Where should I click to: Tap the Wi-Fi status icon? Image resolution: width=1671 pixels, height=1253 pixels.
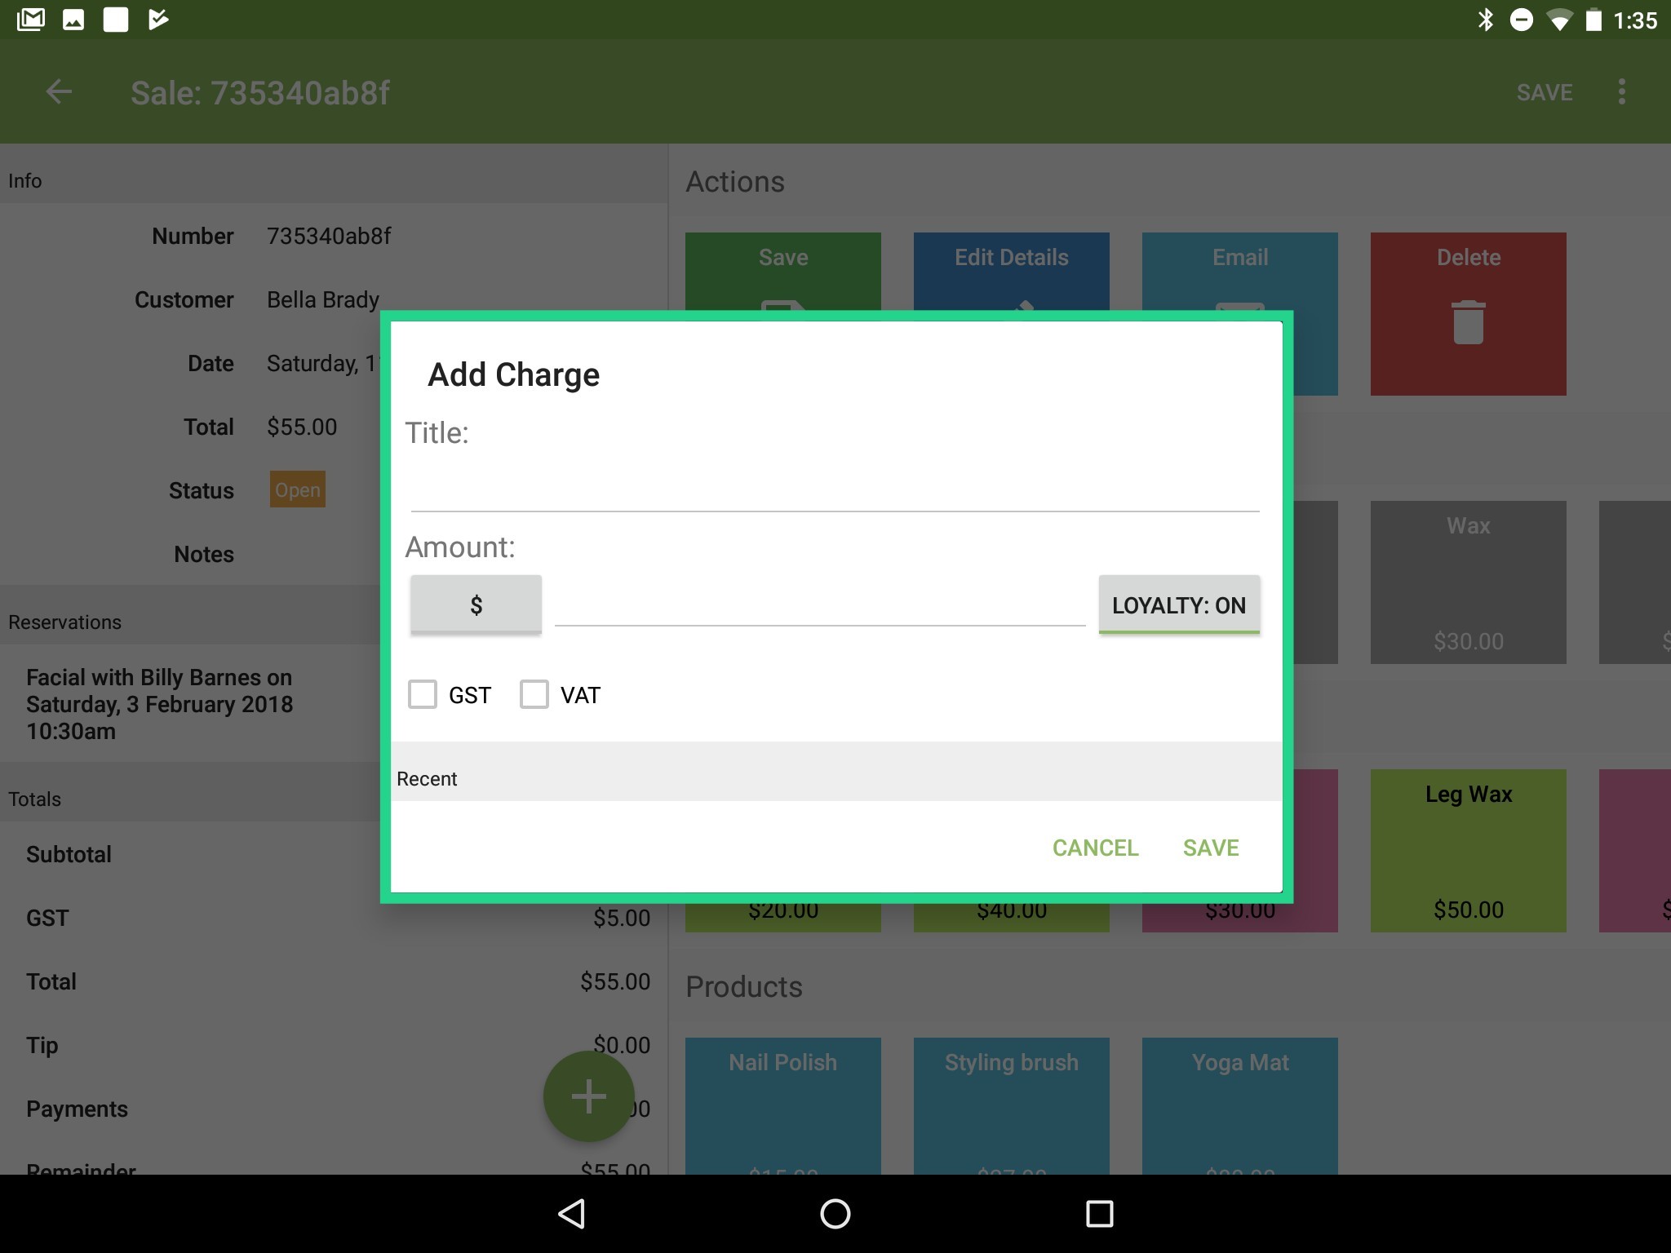pos(1559,20)
